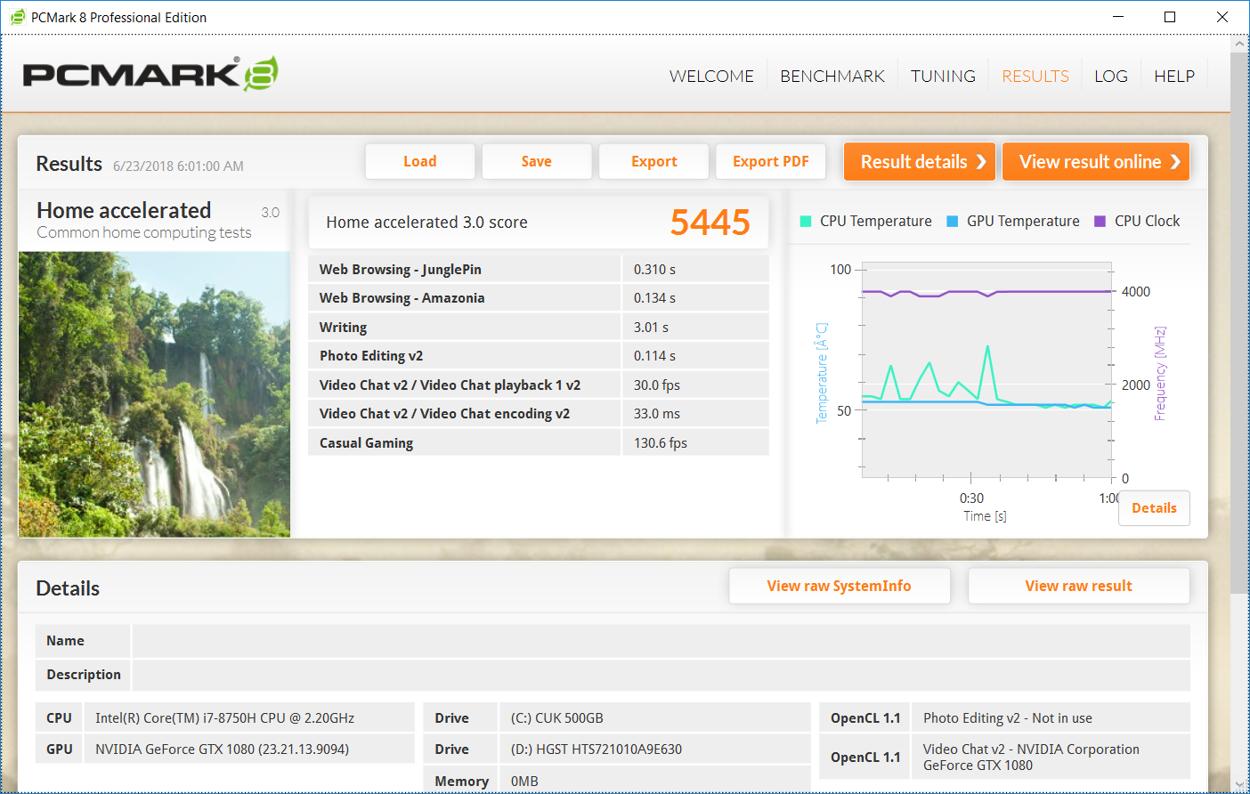The image size is (1250, 794).
Task: Click the Home accelerated heading
Action: point(124,210)
